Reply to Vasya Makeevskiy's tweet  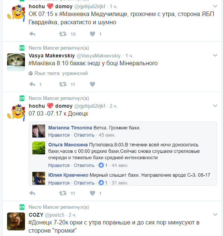pyautogui.click(x=32, y=84)
